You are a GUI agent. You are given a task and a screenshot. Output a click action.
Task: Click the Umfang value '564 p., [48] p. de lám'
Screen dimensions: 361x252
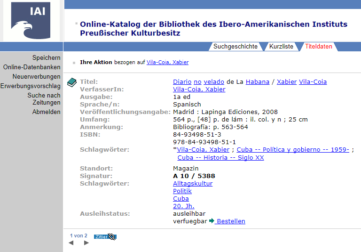pos(208,120)
